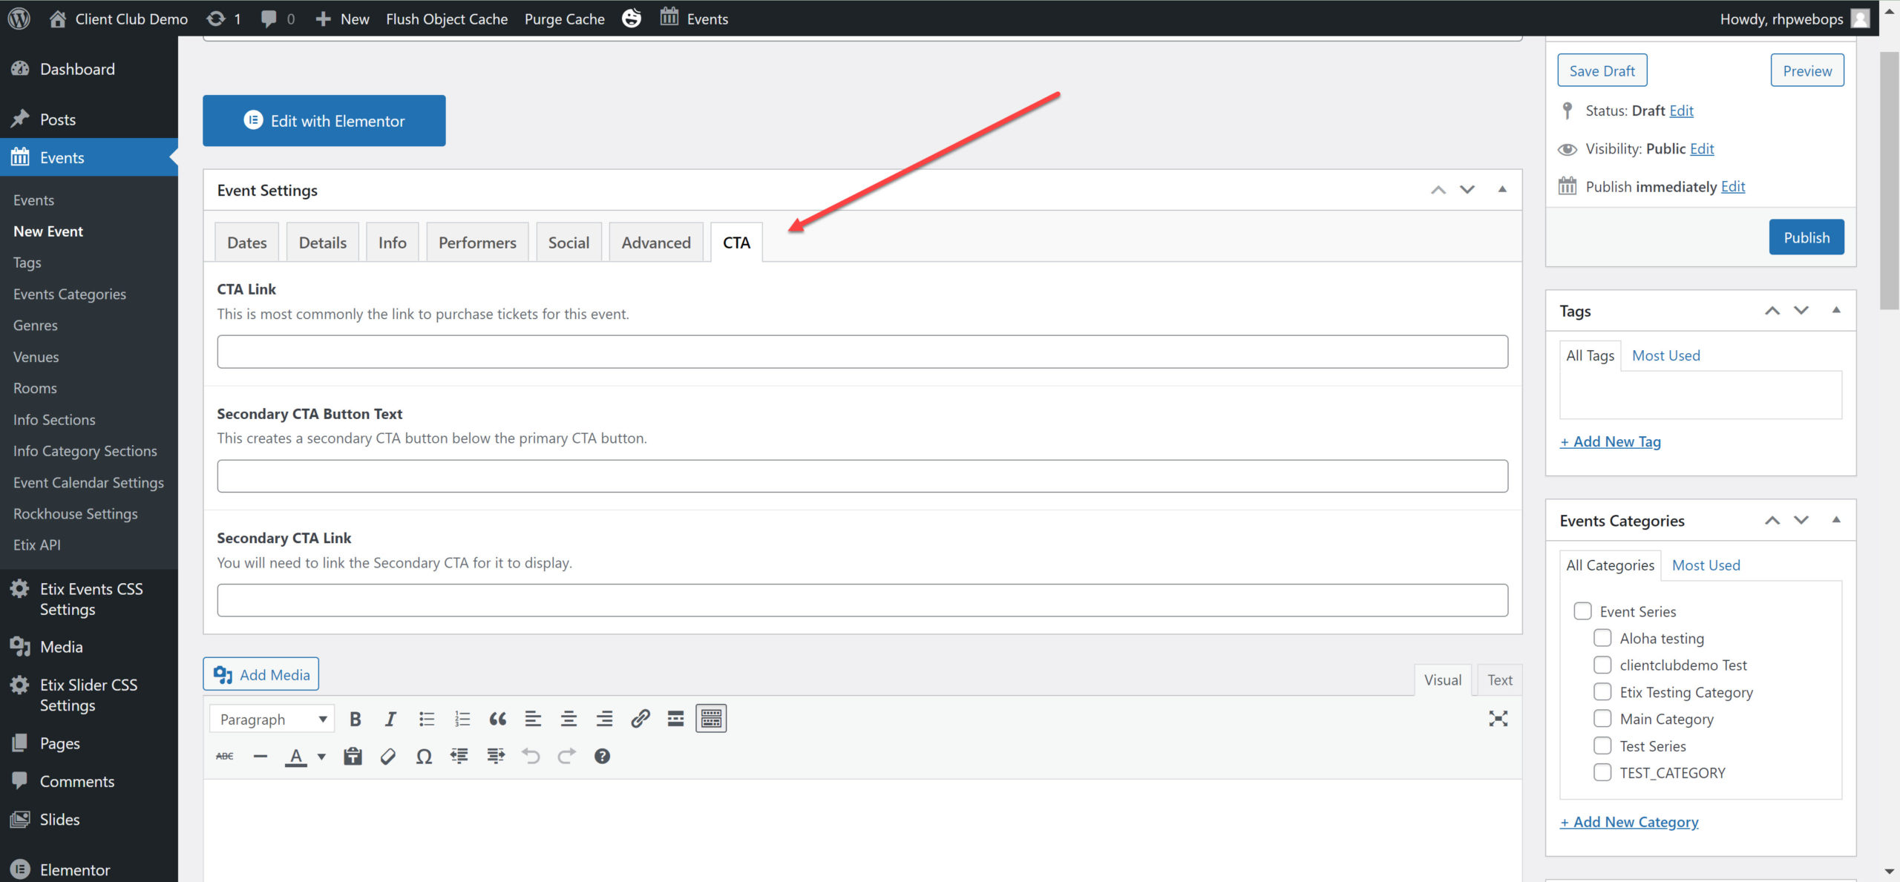Open the keyboard shortcuts help icon
This screenshot has height=882, width=1900.
point(602,757)
